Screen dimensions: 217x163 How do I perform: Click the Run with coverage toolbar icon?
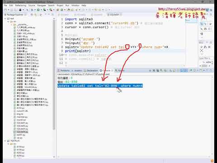44,10
